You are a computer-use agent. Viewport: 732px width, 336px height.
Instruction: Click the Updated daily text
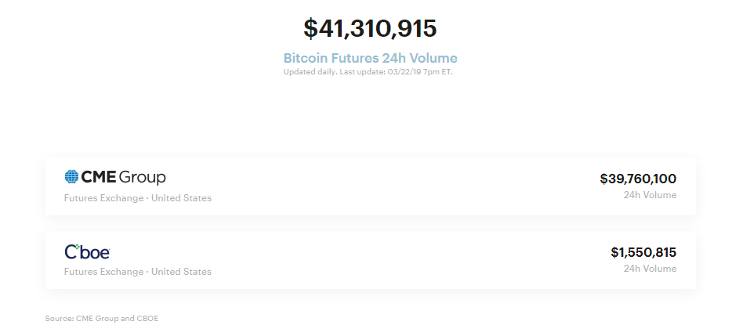(310, 72)
